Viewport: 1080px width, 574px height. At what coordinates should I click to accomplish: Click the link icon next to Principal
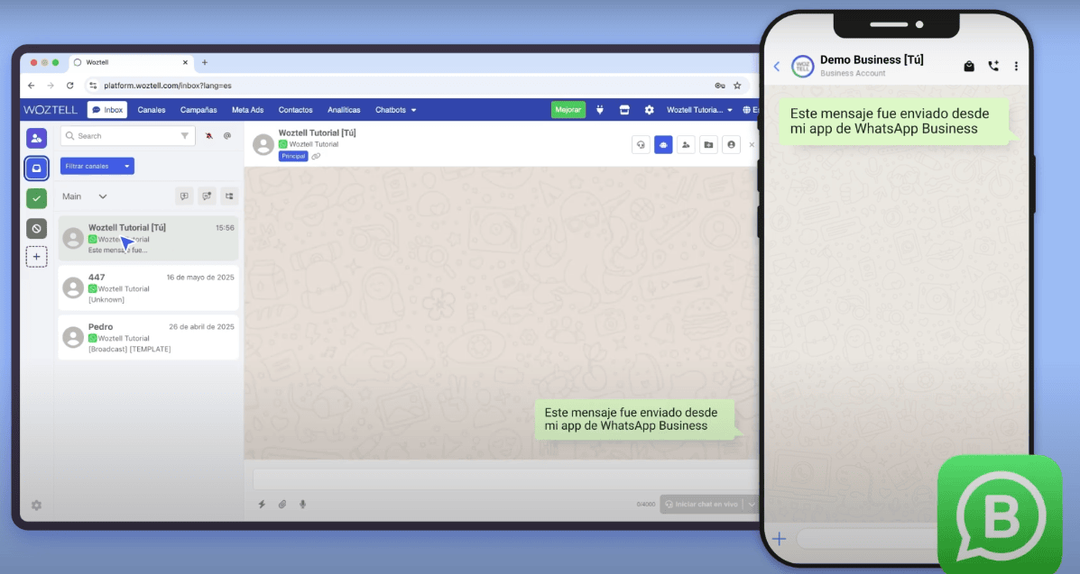pyautogui.click(x=316, y=156)
